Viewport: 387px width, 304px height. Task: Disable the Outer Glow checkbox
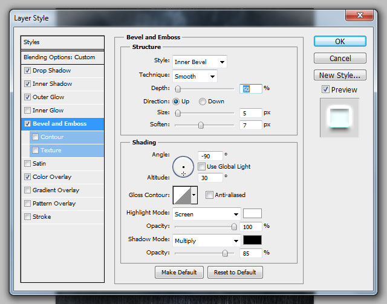(x=27, y=97)
